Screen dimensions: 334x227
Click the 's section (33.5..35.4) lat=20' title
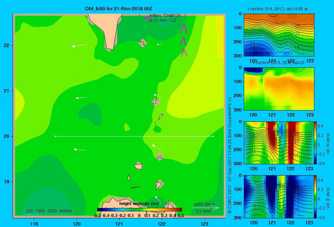(279, 63)
